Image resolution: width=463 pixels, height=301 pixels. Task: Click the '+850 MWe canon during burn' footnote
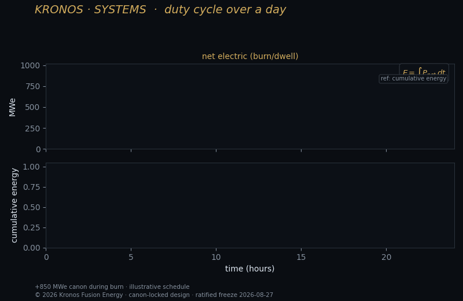coord(112,287)
